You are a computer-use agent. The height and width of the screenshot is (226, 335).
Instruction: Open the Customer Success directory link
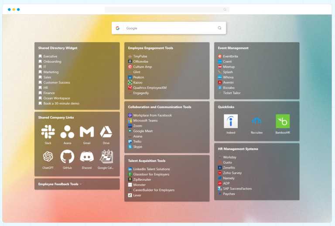click(x=57, y=82)
